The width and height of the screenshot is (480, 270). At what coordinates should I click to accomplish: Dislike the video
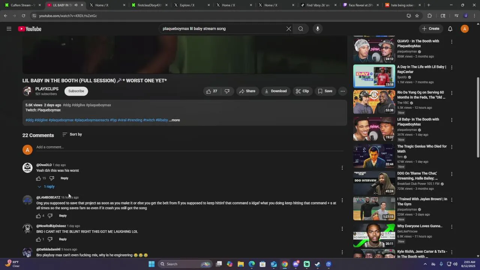point(227,91)
